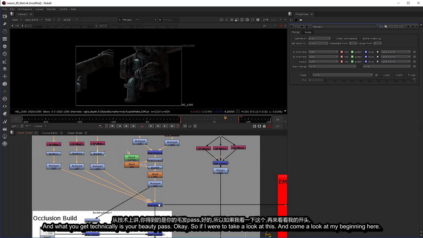Open the also merge none dropdown
Image resolution: width=423 pixels, height=238 pixels.
pos(332,66)
